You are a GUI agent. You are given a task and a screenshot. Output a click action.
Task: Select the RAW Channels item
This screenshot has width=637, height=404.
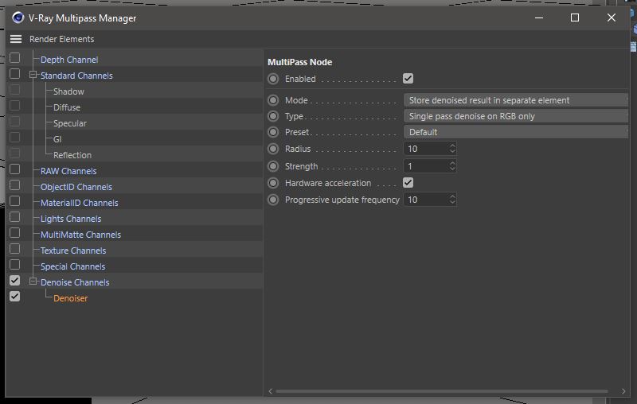[68, 171]
